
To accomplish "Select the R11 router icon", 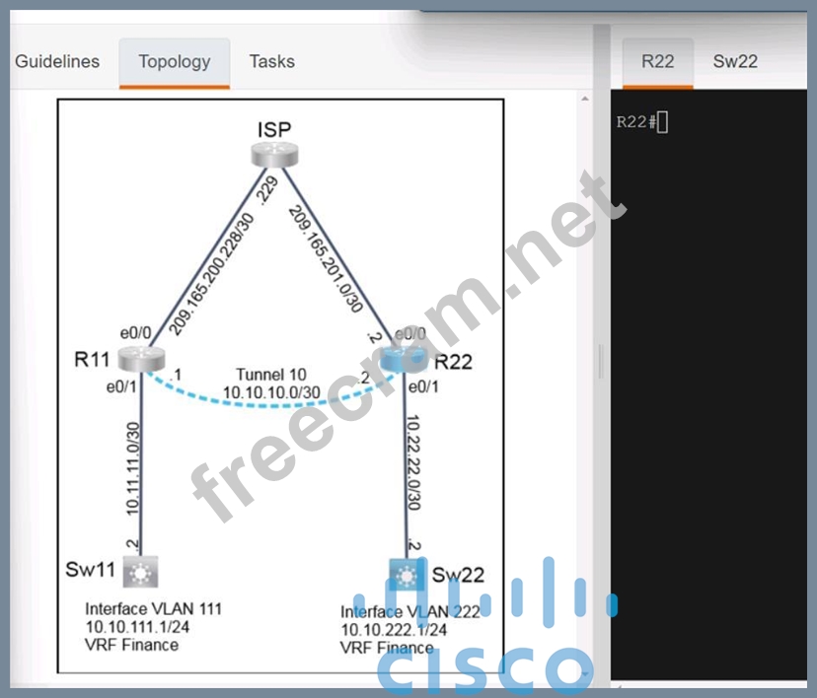I will [140, 358].
